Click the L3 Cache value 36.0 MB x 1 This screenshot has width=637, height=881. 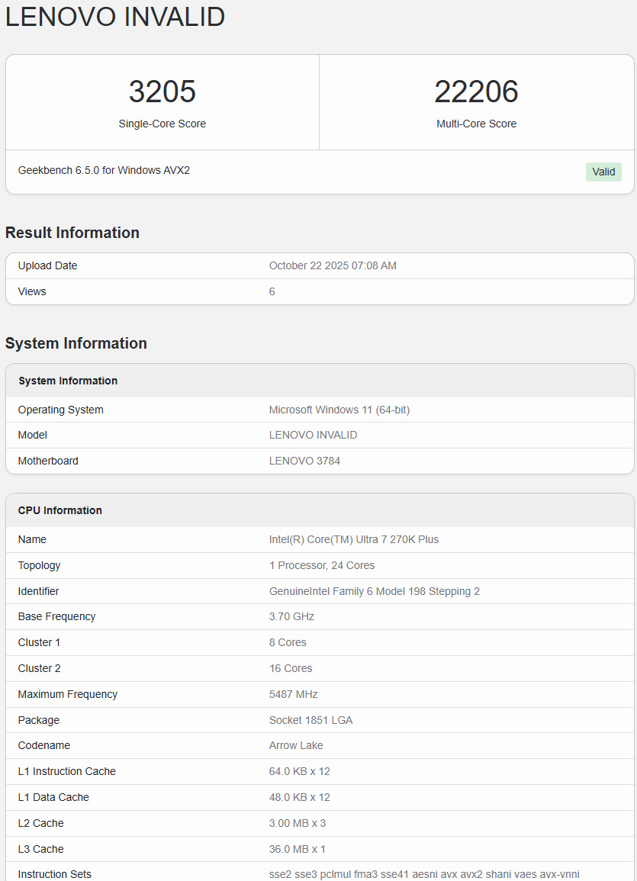pyautogui.click(x=298, y=849)
